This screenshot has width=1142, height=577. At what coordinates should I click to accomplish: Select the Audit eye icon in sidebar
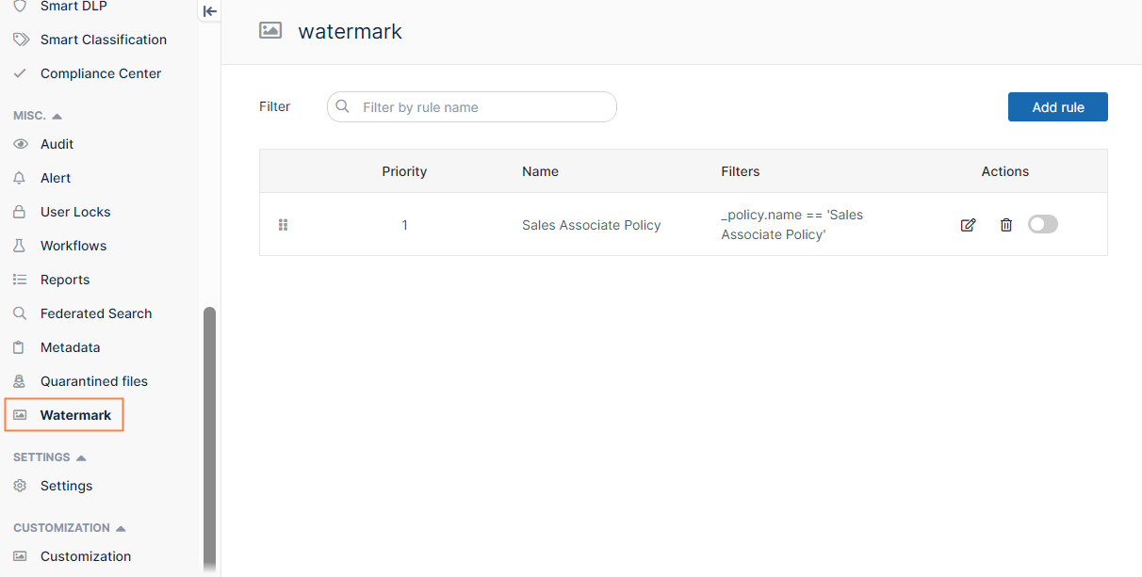(22, 143)
